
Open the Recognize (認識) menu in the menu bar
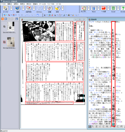pyautogui.click(x=35, y=4)
